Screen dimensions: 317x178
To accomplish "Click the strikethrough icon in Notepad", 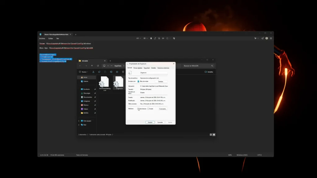I will (x=159, y=38).
